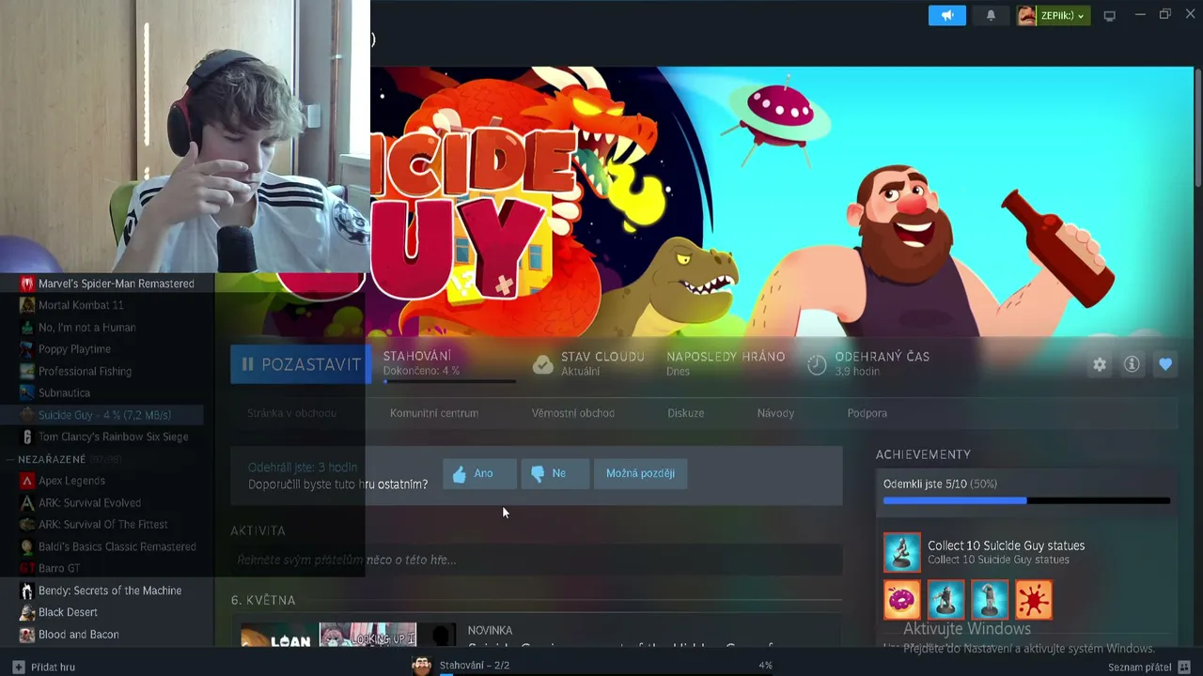Click the cloud status icon
The width and height of the screenshot is (1203, 676).
[x=542, y=364]
